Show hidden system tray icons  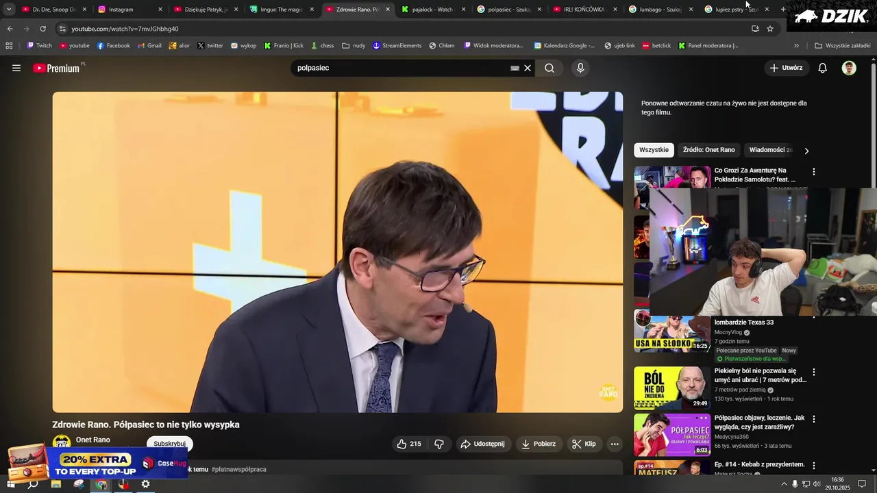pos(784,484)
